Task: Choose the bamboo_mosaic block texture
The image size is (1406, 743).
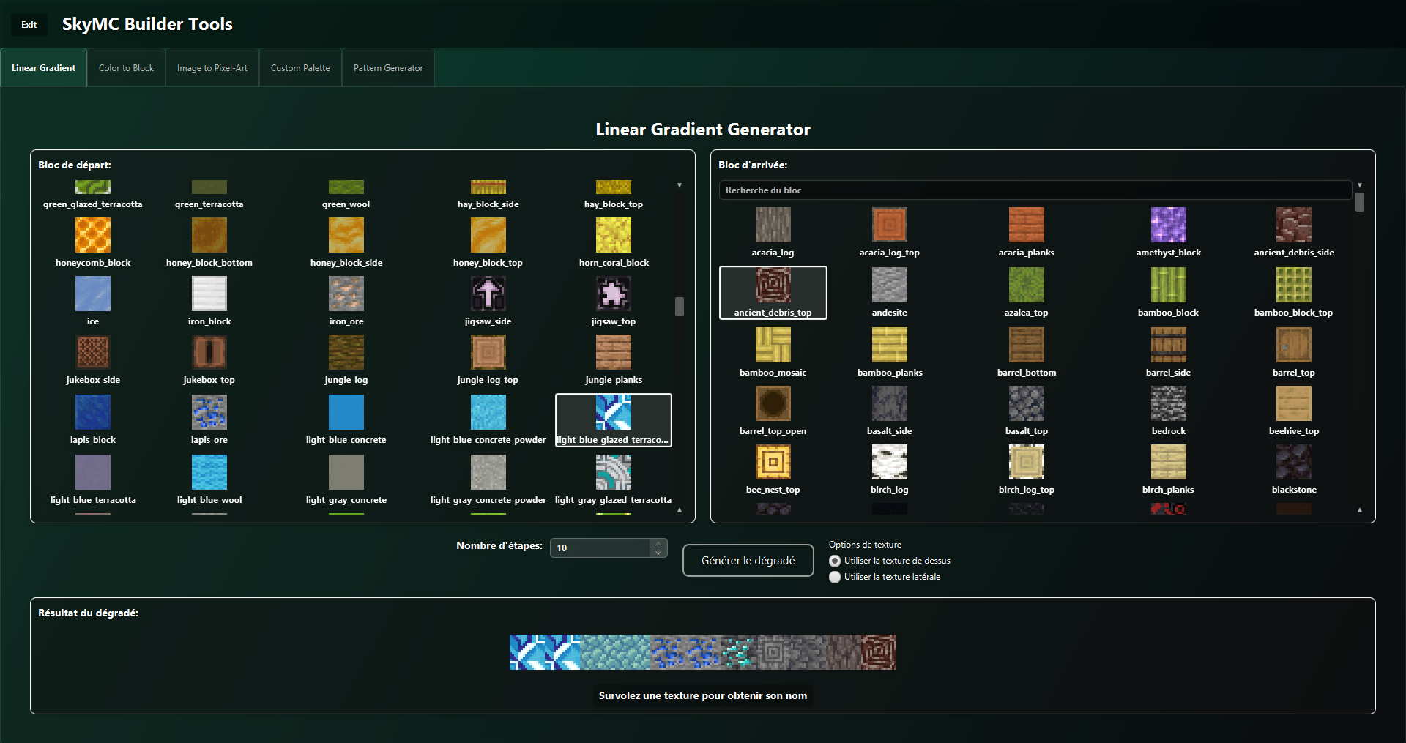Action: point(773,346)
